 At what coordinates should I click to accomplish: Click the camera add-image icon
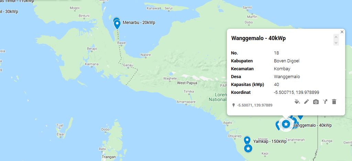pos(316,102)
